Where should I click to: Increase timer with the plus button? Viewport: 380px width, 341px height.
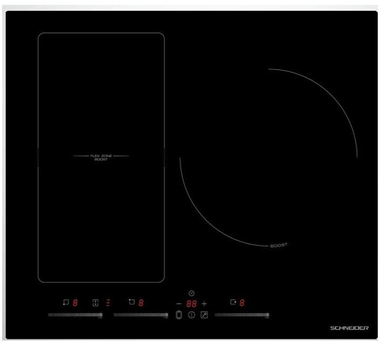(x=204, y=304)
